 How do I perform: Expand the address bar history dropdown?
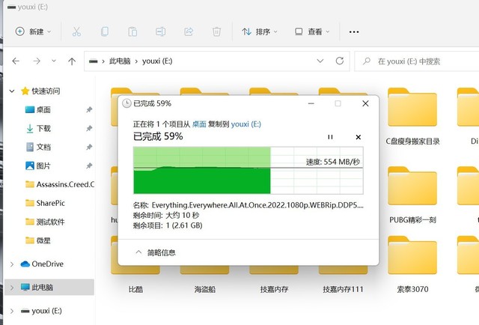(x=320, y=61)
